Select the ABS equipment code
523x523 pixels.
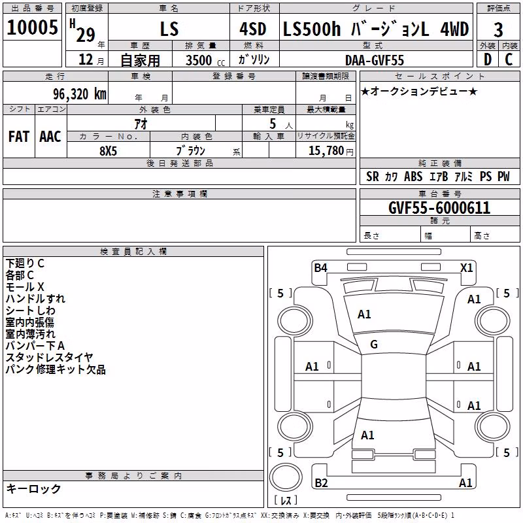[413, 176]
